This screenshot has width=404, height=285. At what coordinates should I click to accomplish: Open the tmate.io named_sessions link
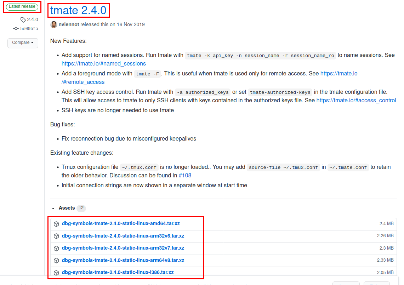coord(103,64)
